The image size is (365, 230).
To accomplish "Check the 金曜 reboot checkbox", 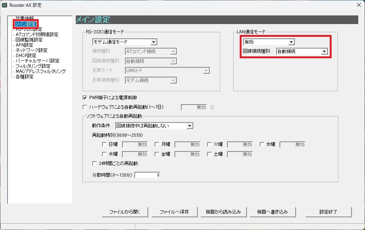I will 157,154.
